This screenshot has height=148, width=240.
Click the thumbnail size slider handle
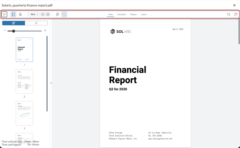click(x=14, y=31)
